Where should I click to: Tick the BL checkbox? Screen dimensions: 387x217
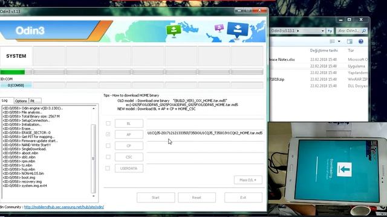pyautogui.click(x=108, y=123)
